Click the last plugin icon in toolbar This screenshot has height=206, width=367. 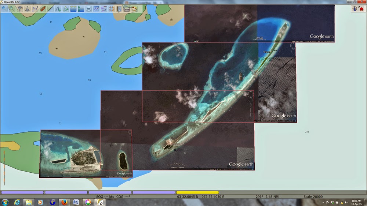134,9
